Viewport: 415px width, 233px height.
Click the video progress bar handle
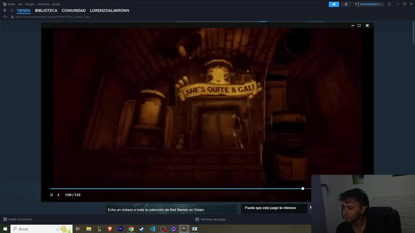click(302, 189)
